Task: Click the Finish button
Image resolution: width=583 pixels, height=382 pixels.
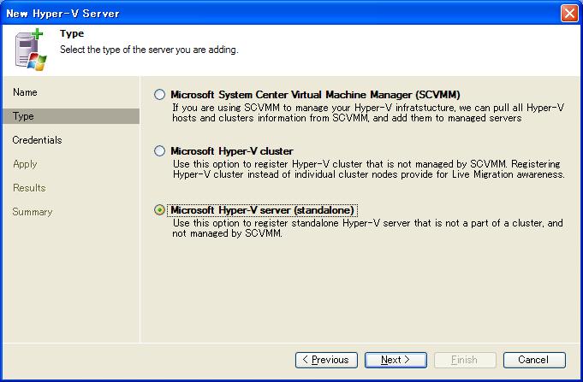Action: click(x=465, y=360)
